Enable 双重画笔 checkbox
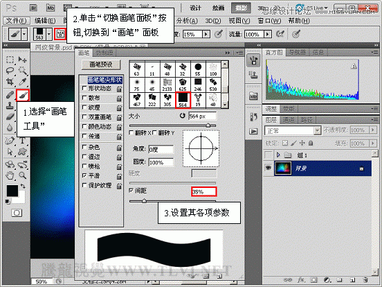 tap(84, 117)
